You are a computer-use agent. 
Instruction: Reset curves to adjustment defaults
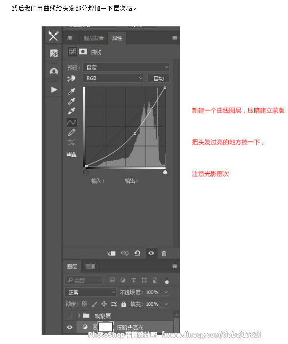tap(137, 253)
